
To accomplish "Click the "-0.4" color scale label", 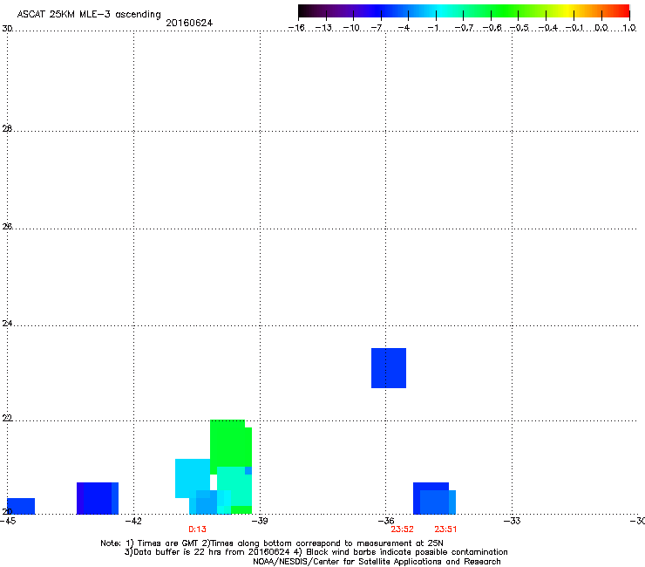I will (548, 28).
